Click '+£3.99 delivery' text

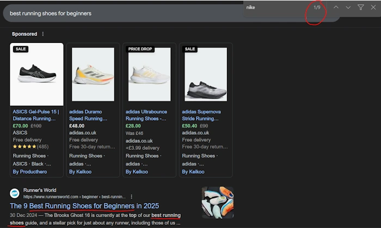pos(143,148)
